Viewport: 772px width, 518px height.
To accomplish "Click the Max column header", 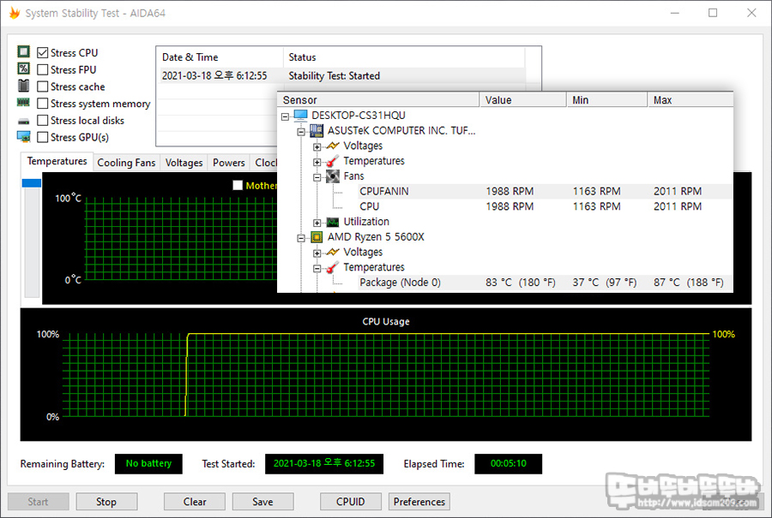I will [691, 100].
